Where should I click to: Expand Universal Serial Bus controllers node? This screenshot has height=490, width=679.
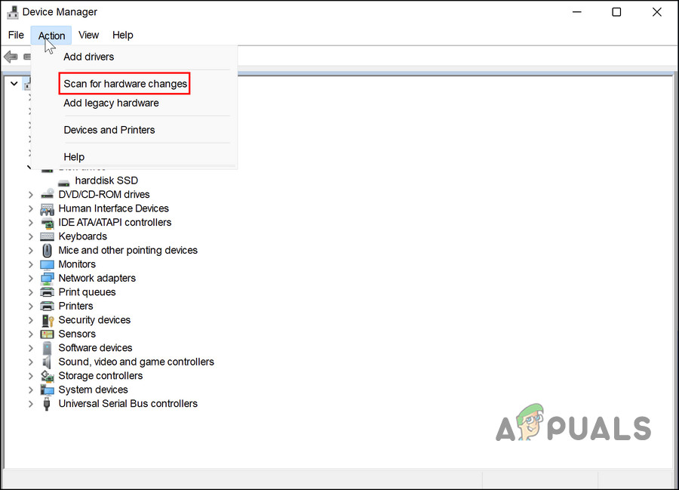31,404
